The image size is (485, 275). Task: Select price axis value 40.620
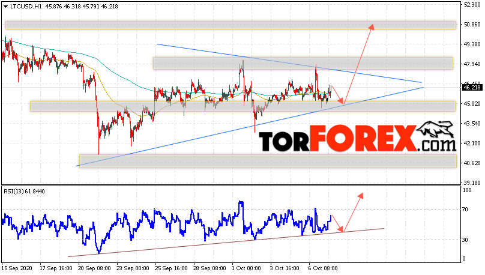tap(472, 163)
